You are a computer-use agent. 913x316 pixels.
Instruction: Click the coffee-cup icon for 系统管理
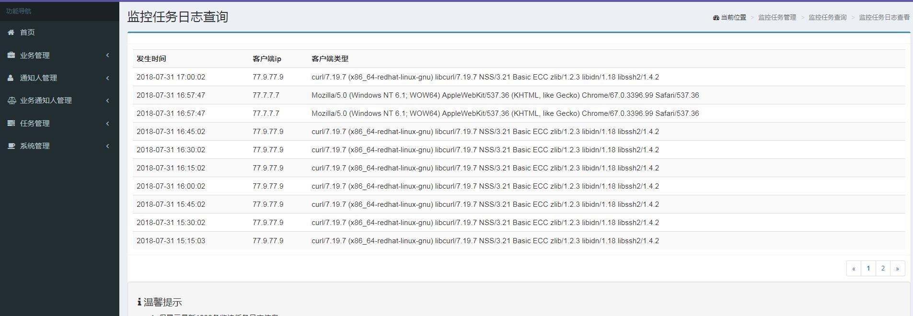click(12, 146)
